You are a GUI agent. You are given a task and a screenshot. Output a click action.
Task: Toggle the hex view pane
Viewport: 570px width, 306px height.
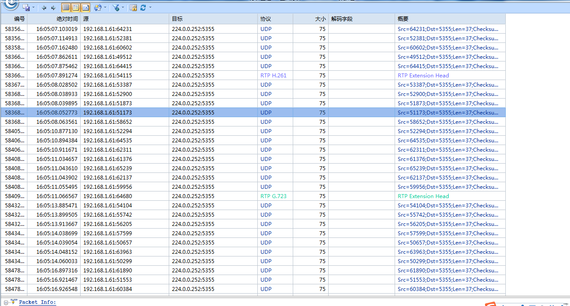pyautogui.click(x=85, y=8)
